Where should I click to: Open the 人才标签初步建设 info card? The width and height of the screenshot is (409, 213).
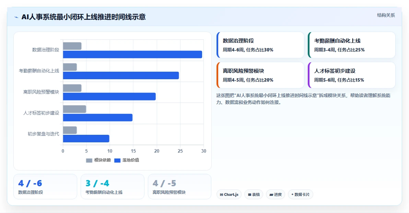(x=352, y=75)
